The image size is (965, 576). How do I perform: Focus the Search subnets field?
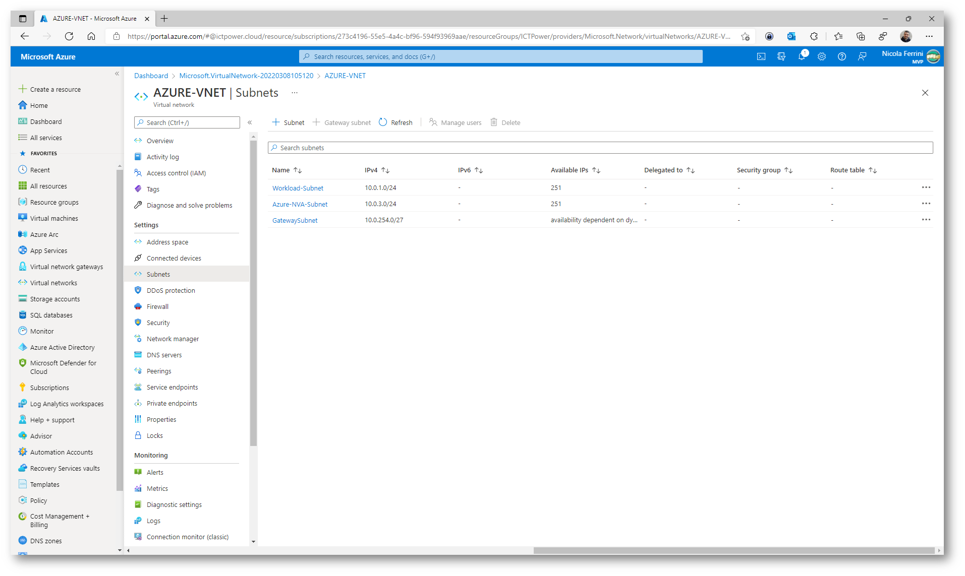[x=600, y=148]
